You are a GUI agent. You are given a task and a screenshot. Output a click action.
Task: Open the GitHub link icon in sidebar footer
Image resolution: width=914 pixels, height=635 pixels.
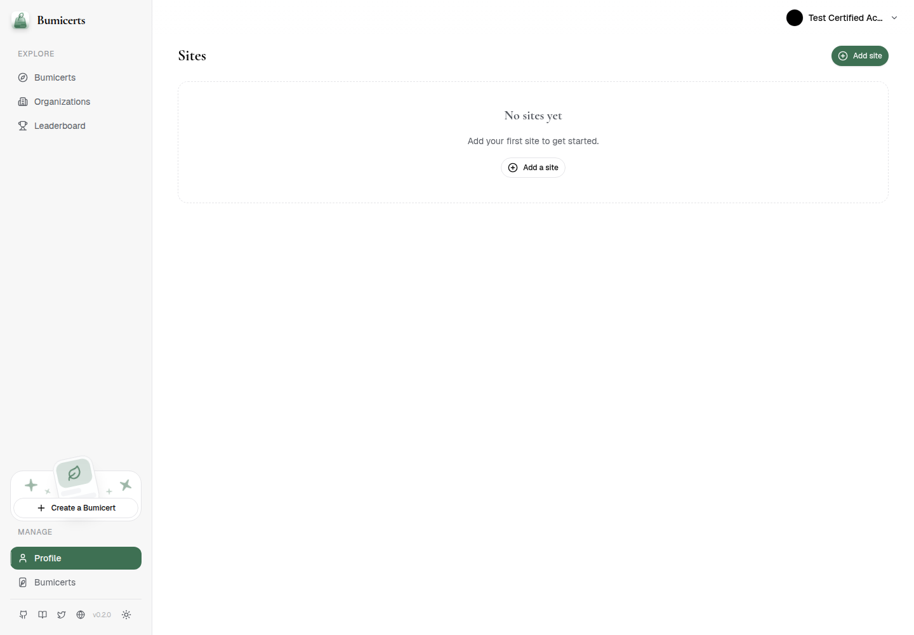(23, 615)
